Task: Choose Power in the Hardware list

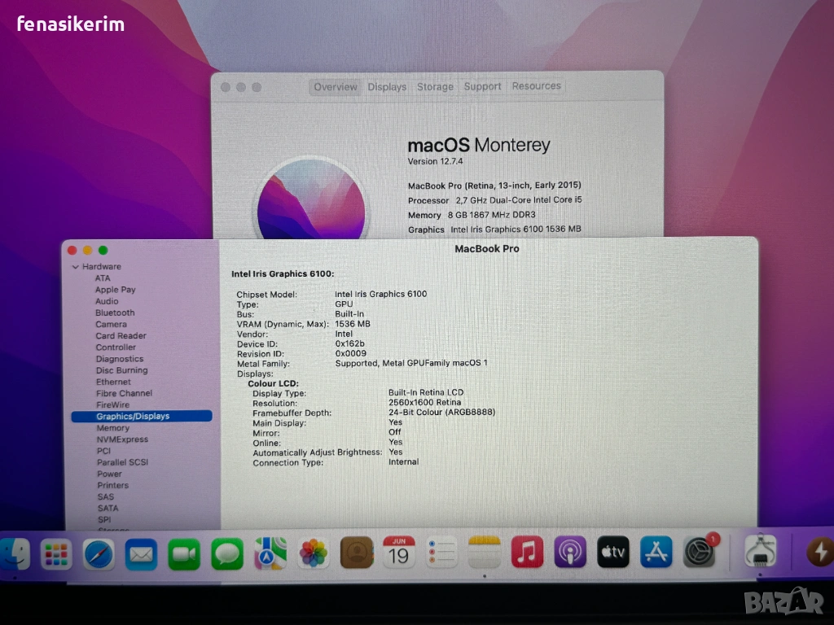Action: click(x=109, y=474)
